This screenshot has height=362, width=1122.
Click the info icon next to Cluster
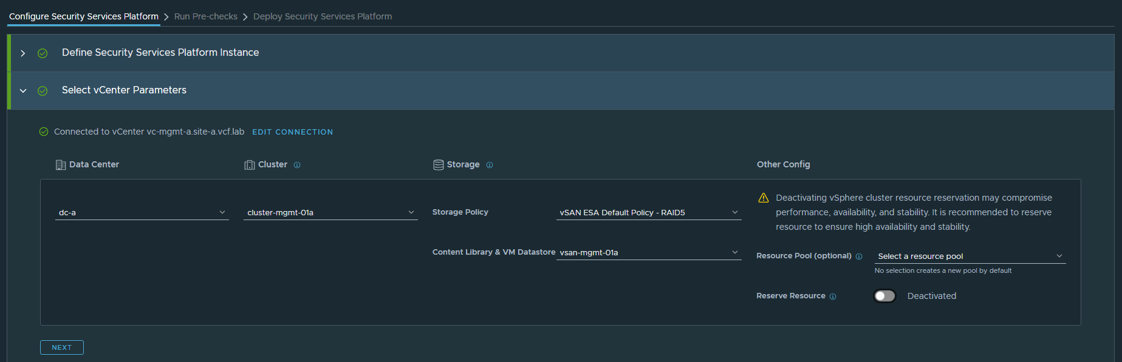click(297, 165)
